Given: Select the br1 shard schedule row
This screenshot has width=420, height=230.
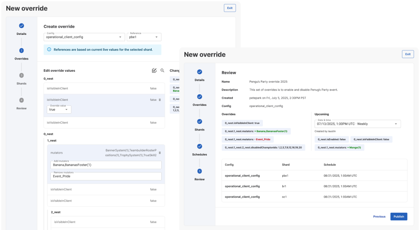Looking at the screenshot, I should point(315,186).
